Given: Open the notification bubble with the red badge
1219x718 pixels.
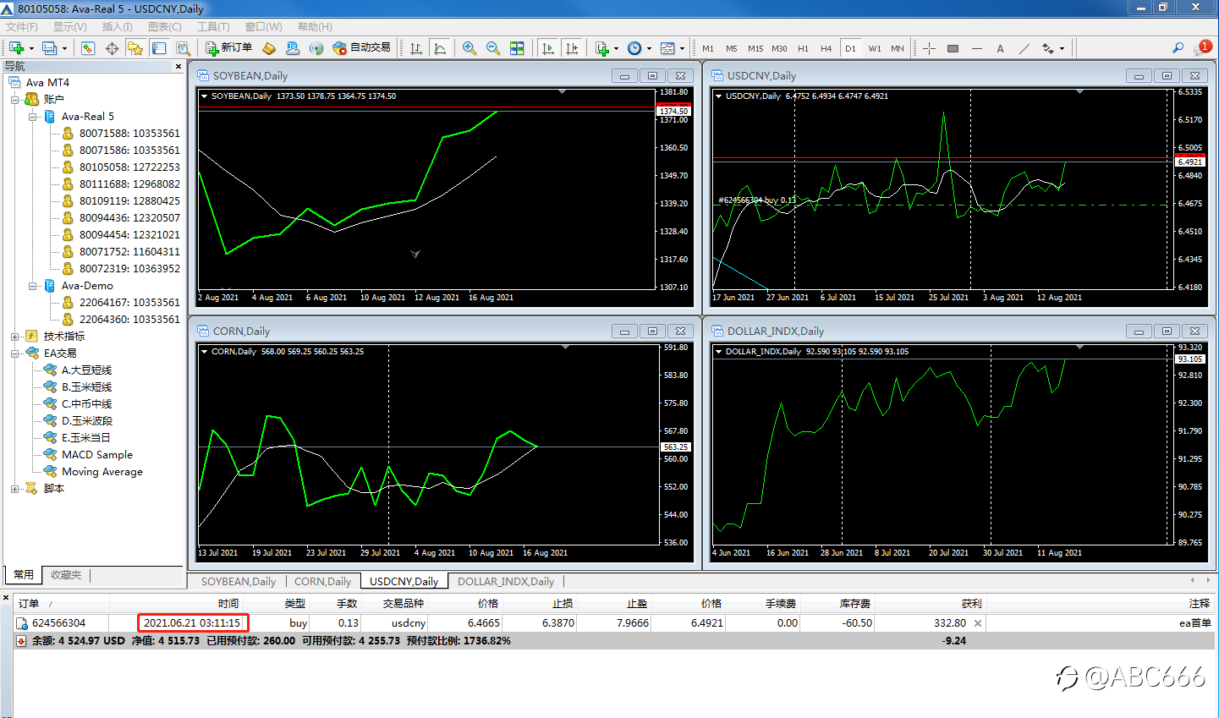Looking at the screenshot, I should tap(1202, 48).
